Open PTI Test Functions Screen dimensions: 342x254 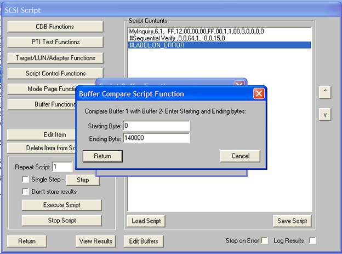(55, 42)
